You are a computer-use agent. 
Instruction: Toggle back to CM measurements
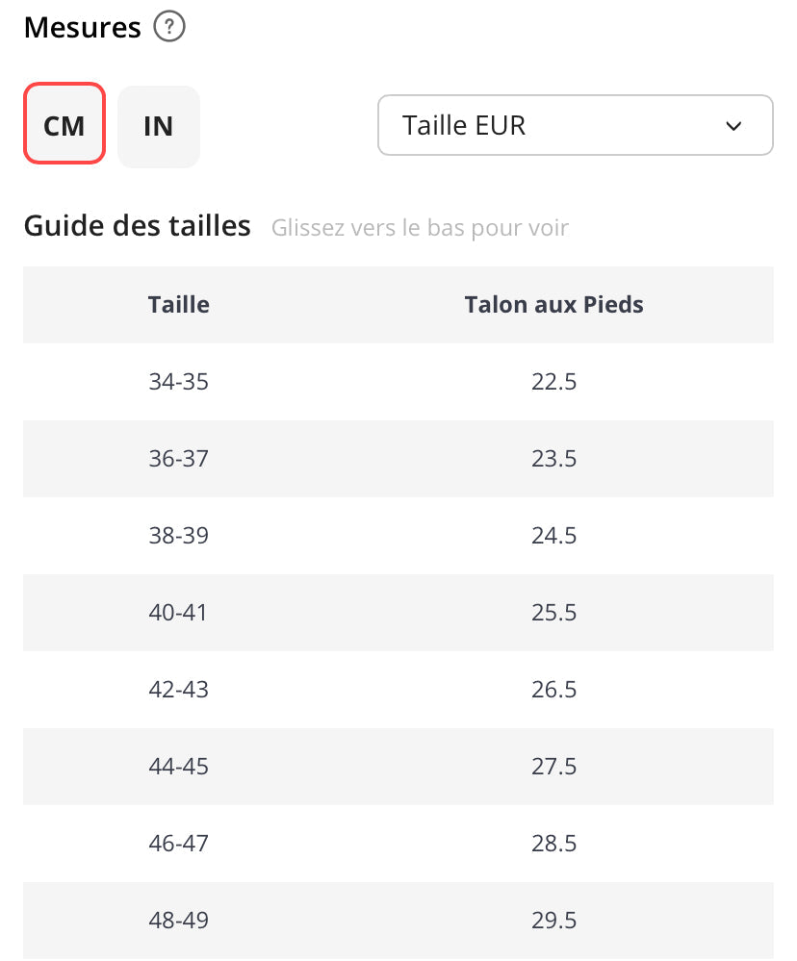pos(64,126)
